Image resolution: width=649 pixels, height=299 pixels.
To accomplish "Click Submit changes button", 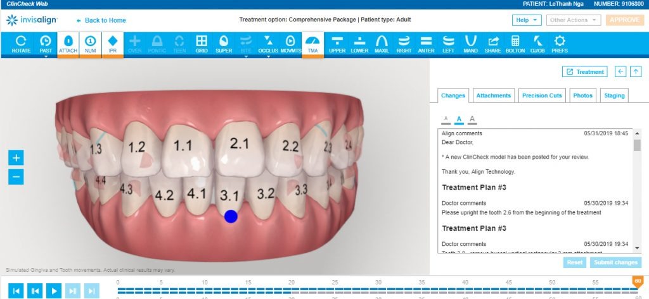I will point(615,262).
